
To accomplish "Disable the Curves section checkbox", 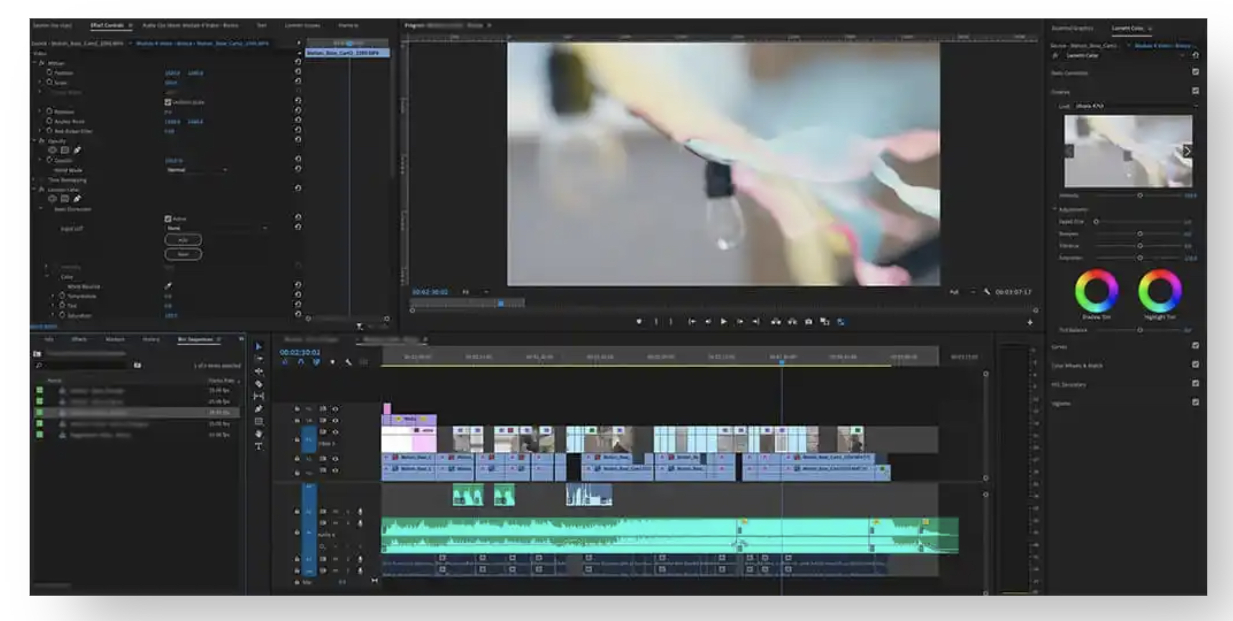I will tap(1195, 346).
